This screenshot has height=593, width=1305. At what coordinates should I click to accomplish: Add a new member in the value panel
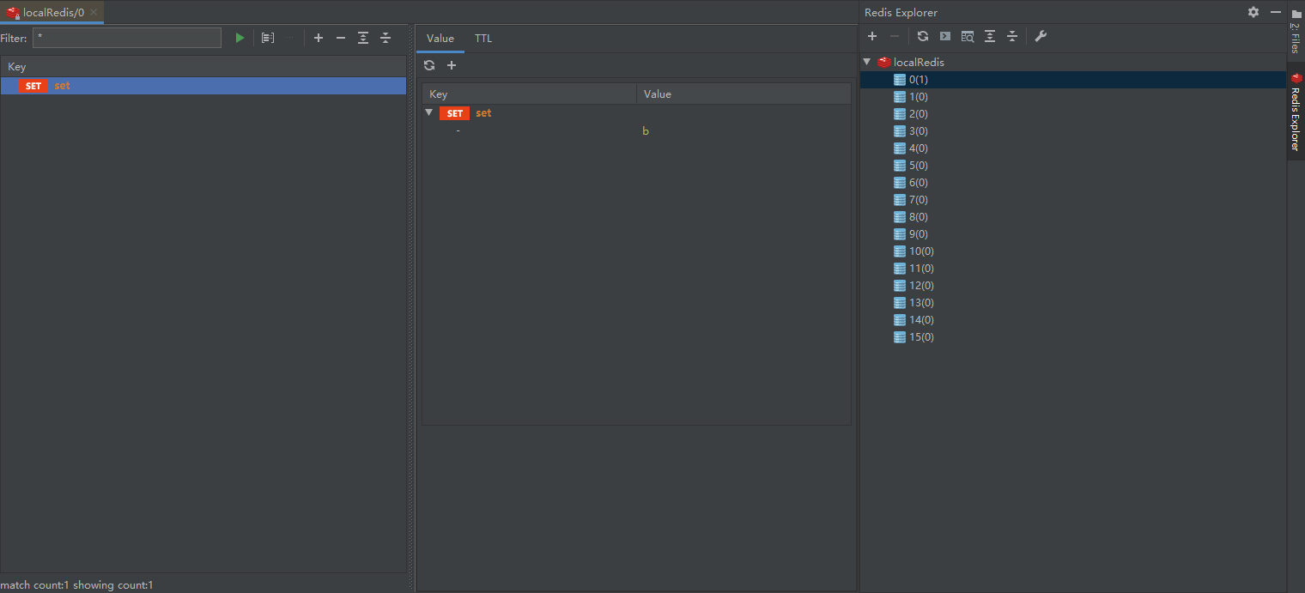click(x=452, y=65)
